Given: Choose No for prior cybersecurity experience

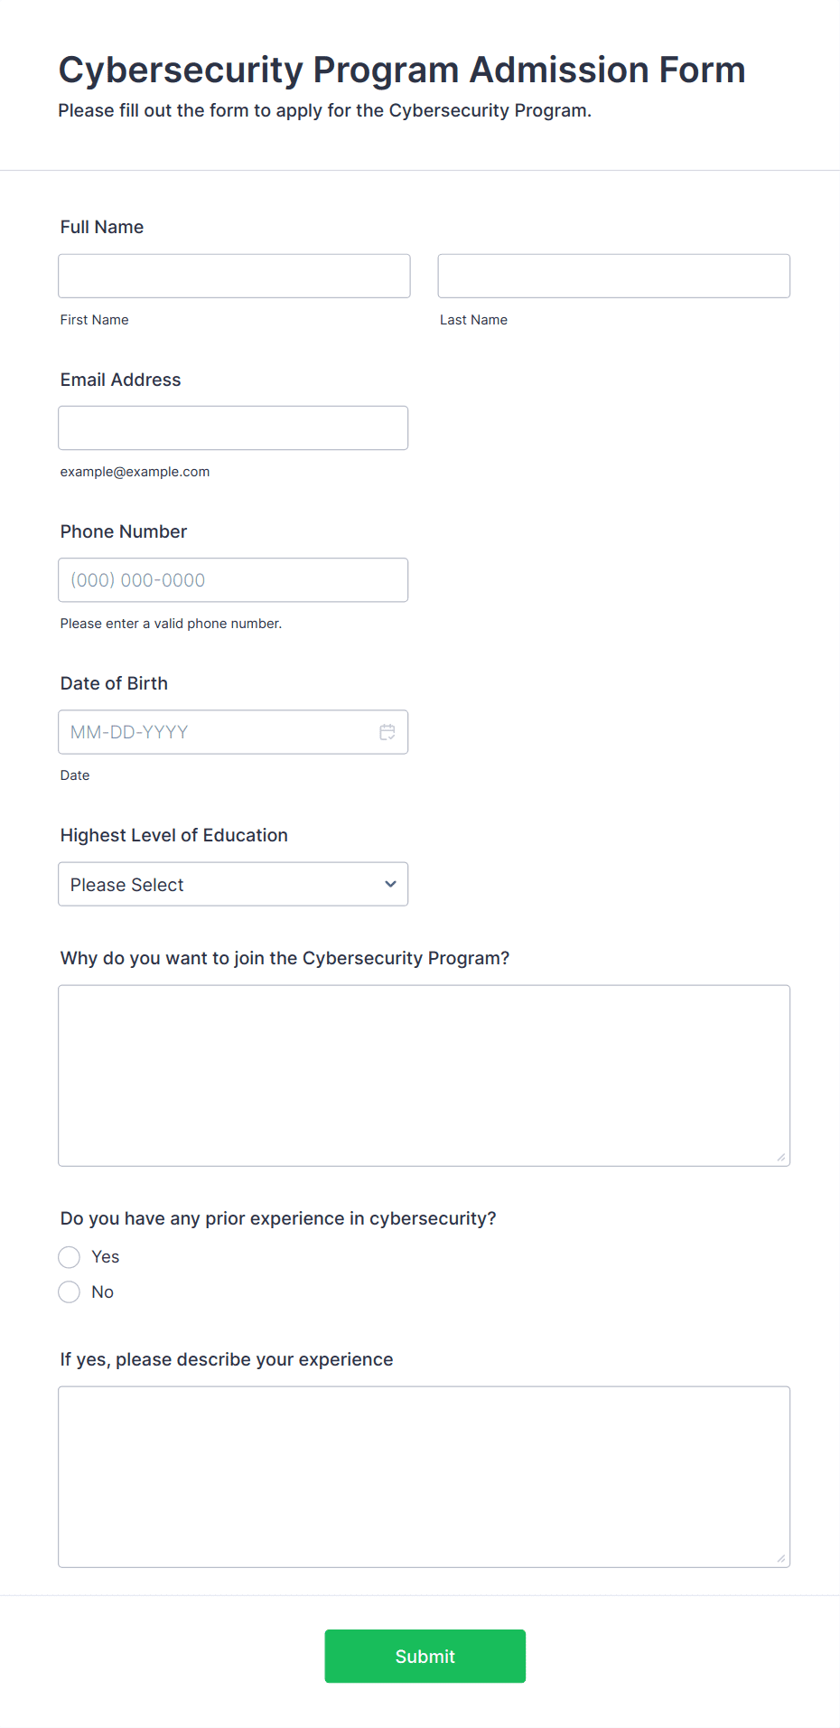Looking at the screenshot, I should (x=69, y=1291).
